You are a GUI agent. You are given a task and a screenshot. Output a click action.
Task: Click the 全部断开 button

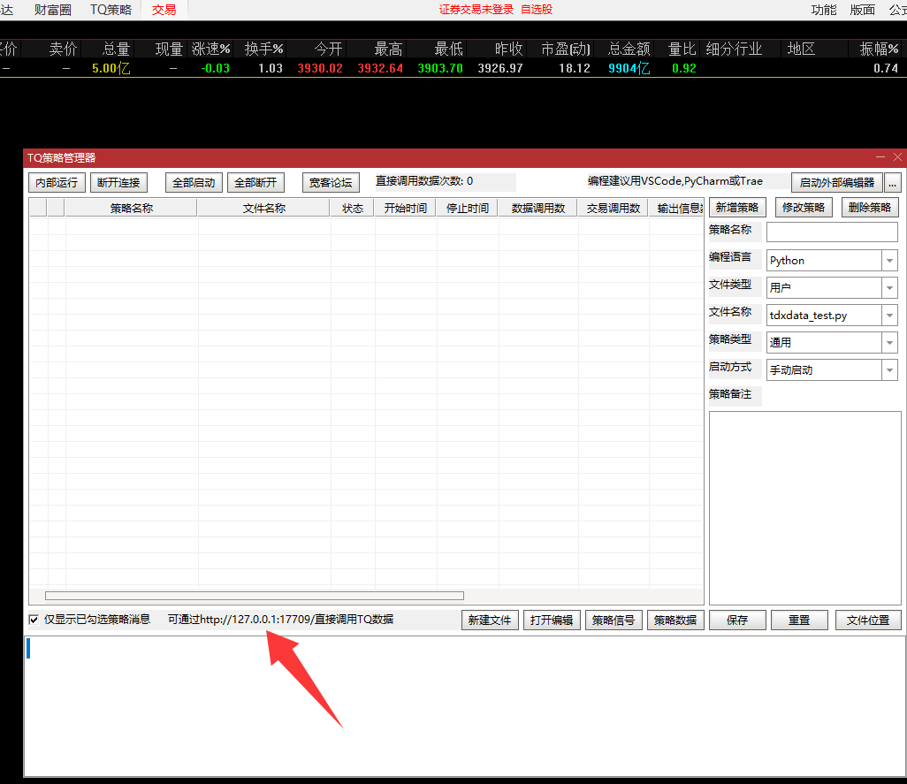pyautogui.click(x=255, y=183)
